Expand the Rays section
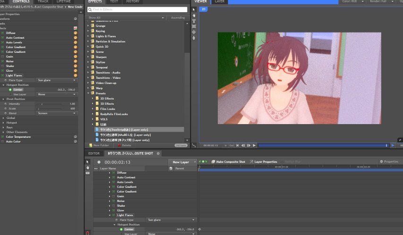Image resolution: width=403 pixels, height=235 pixels. pos(3,127)
